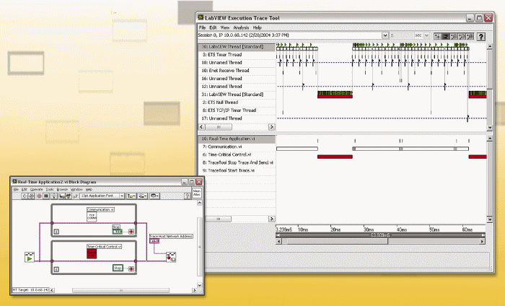
Task: Open the sec time-unit dropdown
Action: pyautogui.click(x=427, y=35)
